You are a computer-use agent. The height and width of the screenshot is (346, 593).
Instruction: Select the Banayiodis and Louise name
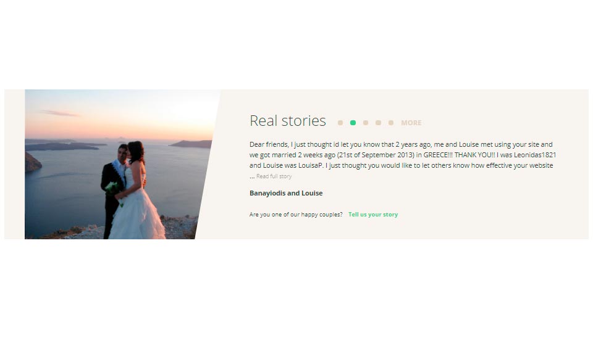(x=286, y=193)
